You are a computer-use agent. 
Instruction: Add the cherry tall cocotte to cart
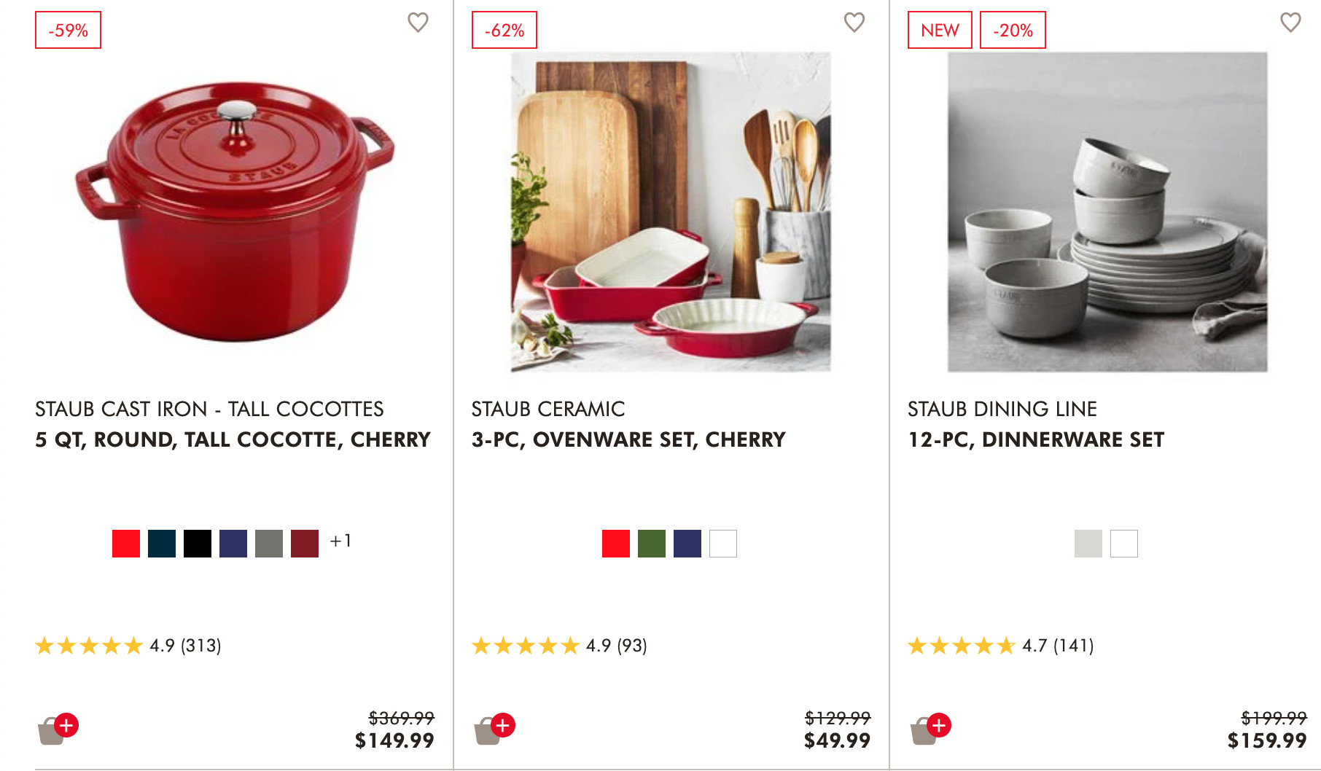pyautogui.click(x=58, y=728)
